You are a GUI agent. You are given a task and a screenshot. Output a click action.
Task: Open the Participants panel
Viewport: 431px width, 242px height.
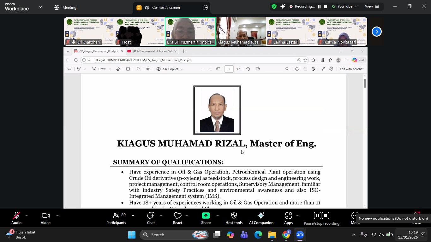tap(116, 218)
